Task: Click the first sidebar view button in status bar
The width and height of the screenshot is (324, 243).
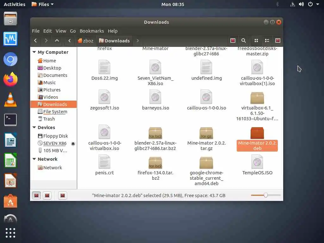Action: tap(36, 196)
